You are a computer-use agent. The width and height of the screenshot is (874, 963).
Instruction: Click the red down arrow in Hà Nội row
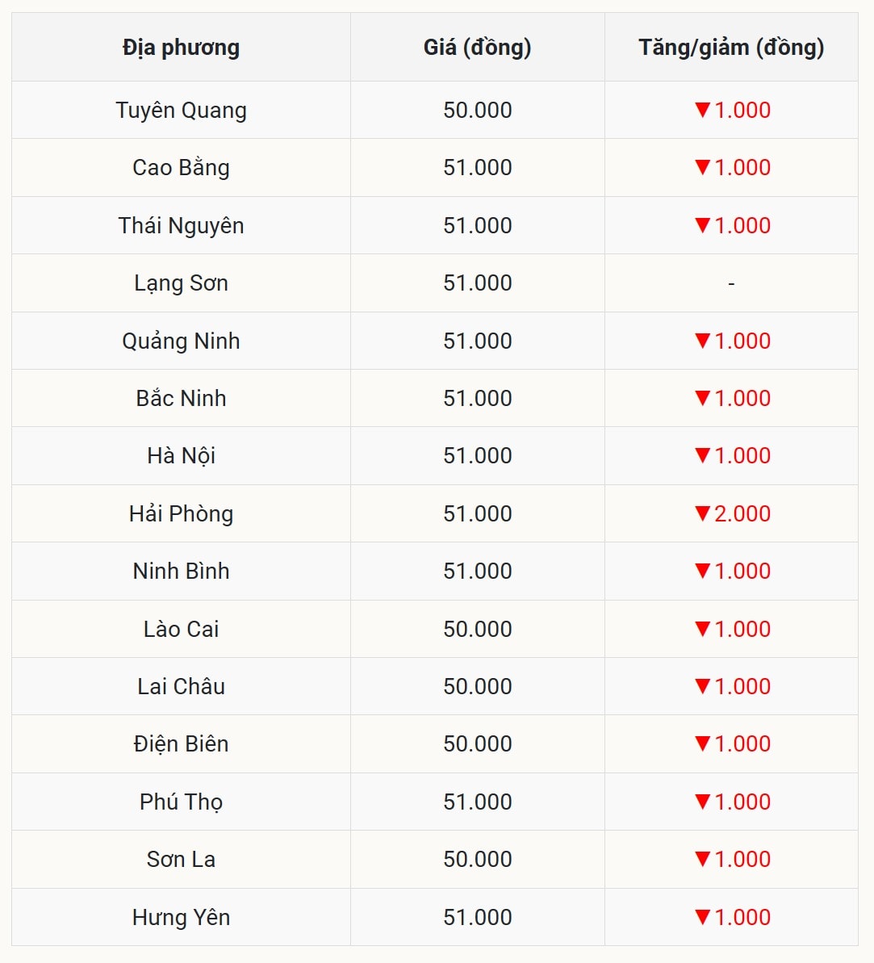click(702, 455)
